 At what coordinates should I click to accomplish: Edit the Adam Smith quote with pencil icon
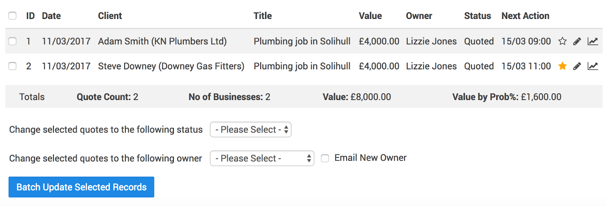pos(577,41)
